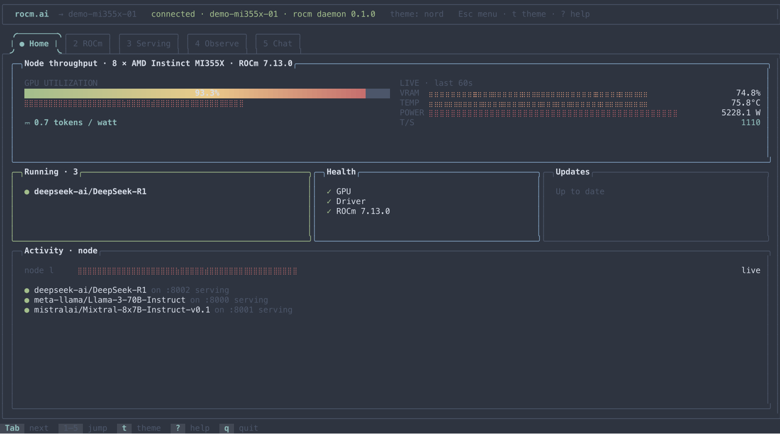Click the Running · 3 panel title
Image resolution: width=780 pixels, height=434 pixels.
pyautogui.click(x=51, y=172)
